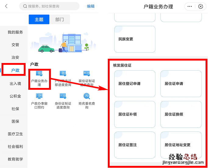Open the 居住证签注 card
This screenshot has width=208, height=168.
pyautogui.click(x=135, y=145)
